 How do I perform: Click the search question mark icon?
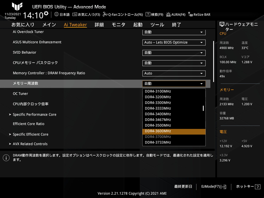pos(148,14)
